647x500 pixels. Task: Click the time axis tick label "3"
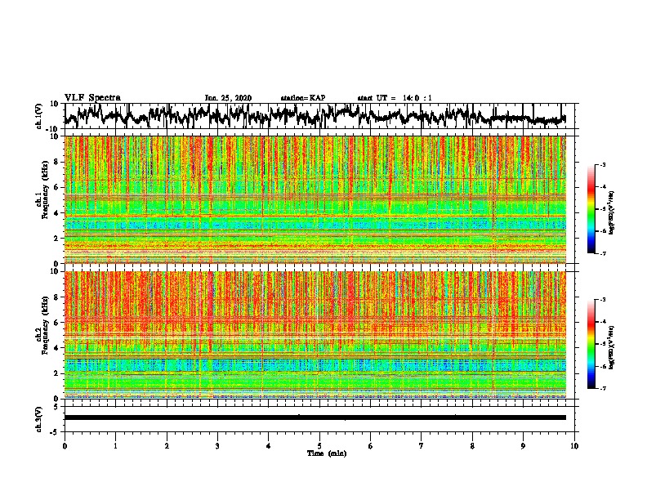tap(217, 446)
